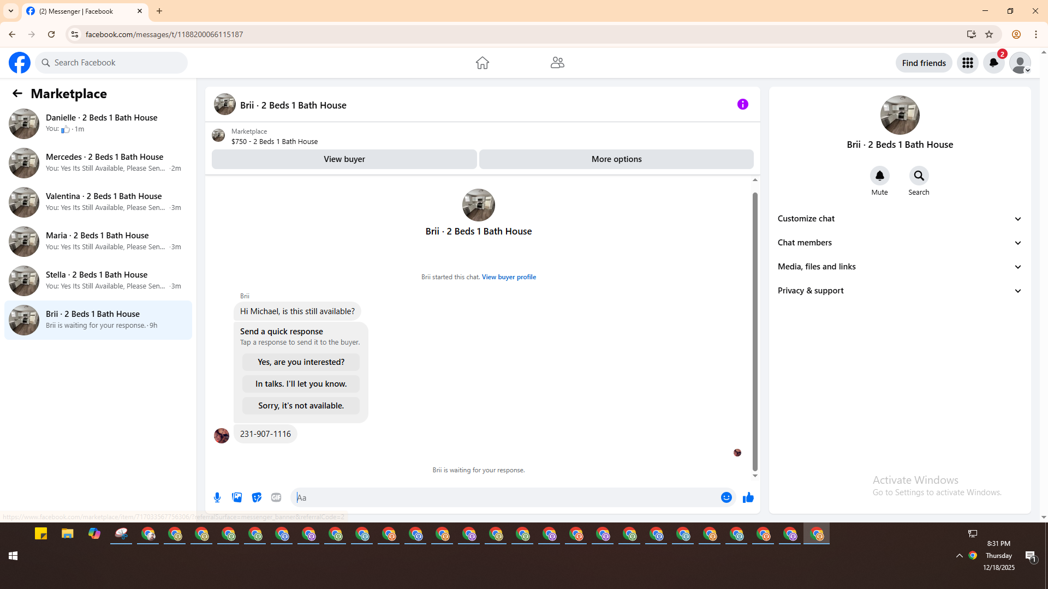Open the notifications bell
Screen dimensions: 1048x589
pos(993,63)
